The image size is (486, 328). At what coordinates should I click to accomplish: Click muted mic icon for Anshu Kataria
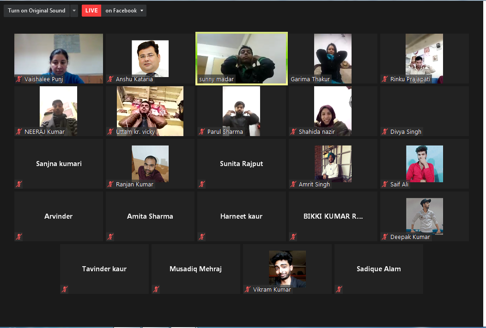click(x=110, y=79)
